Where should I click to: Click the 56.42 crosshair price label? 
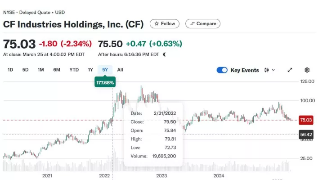(306, 135)
